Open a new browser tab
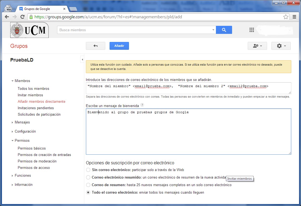This screenshot has height=206, width=301. pos(73,9)
